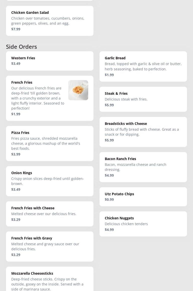Click the Steak & Fries menu item
Image resolution: width=193 pixels, height=291 pixels.
(x=143, y=99)
